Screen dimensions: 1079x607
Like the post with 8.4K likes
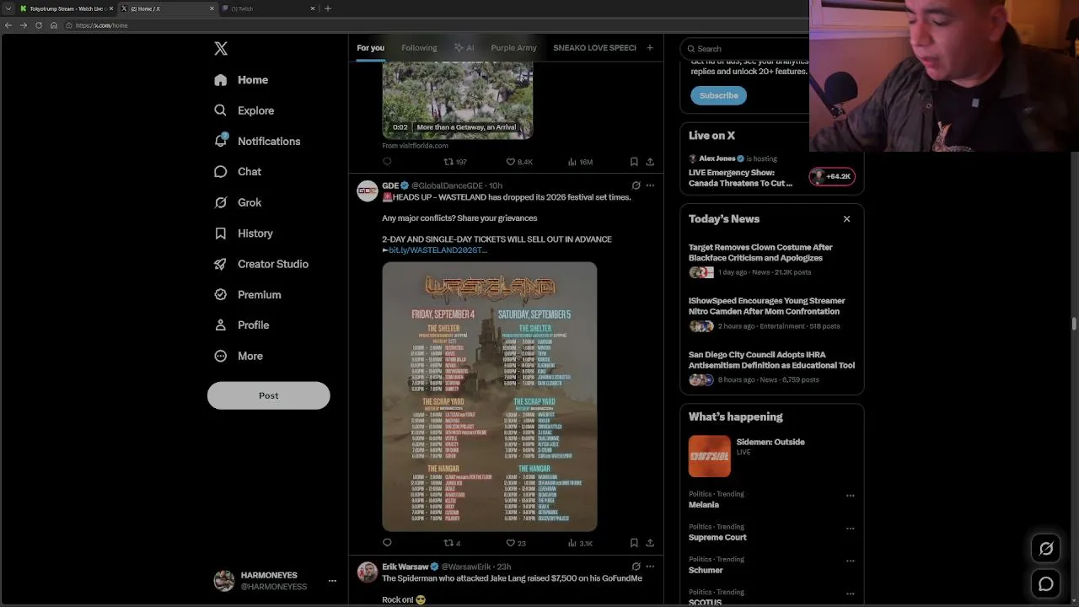tap(519, 162)
